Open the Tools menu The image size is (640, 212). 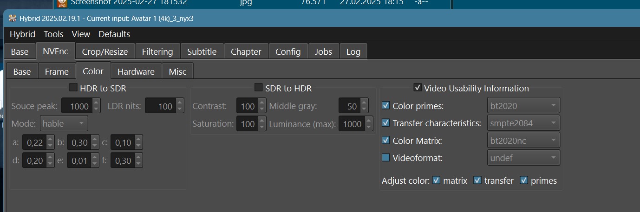[53, 34]
